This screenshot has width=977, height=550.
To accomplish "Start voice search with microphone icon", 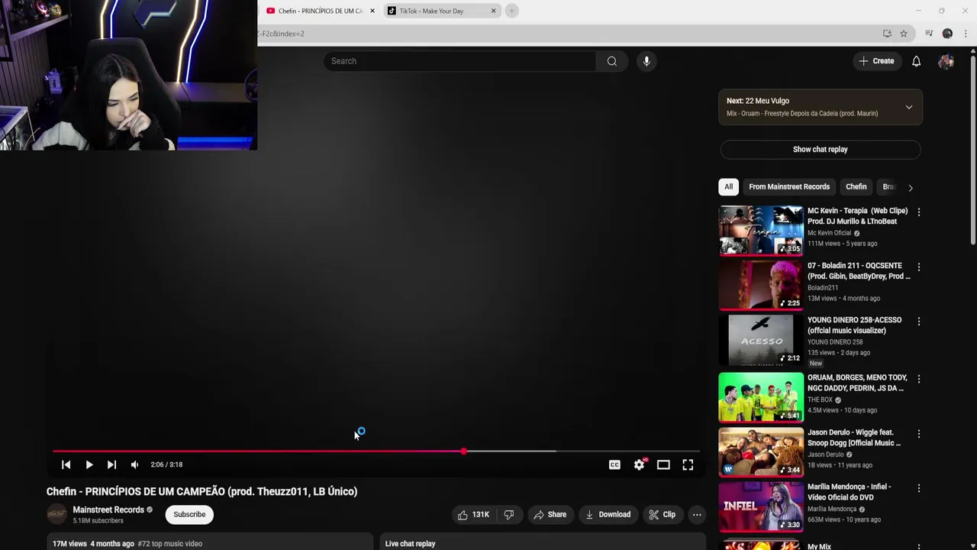I will tap(646, 61).
